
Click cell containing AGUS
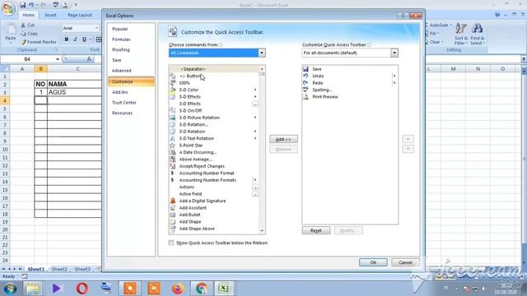pos(74,92)
